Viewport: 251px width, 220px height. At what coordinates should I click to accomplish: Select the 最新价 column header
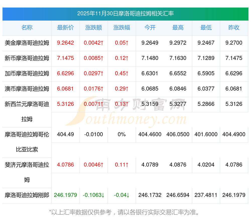tap(66, 28)
